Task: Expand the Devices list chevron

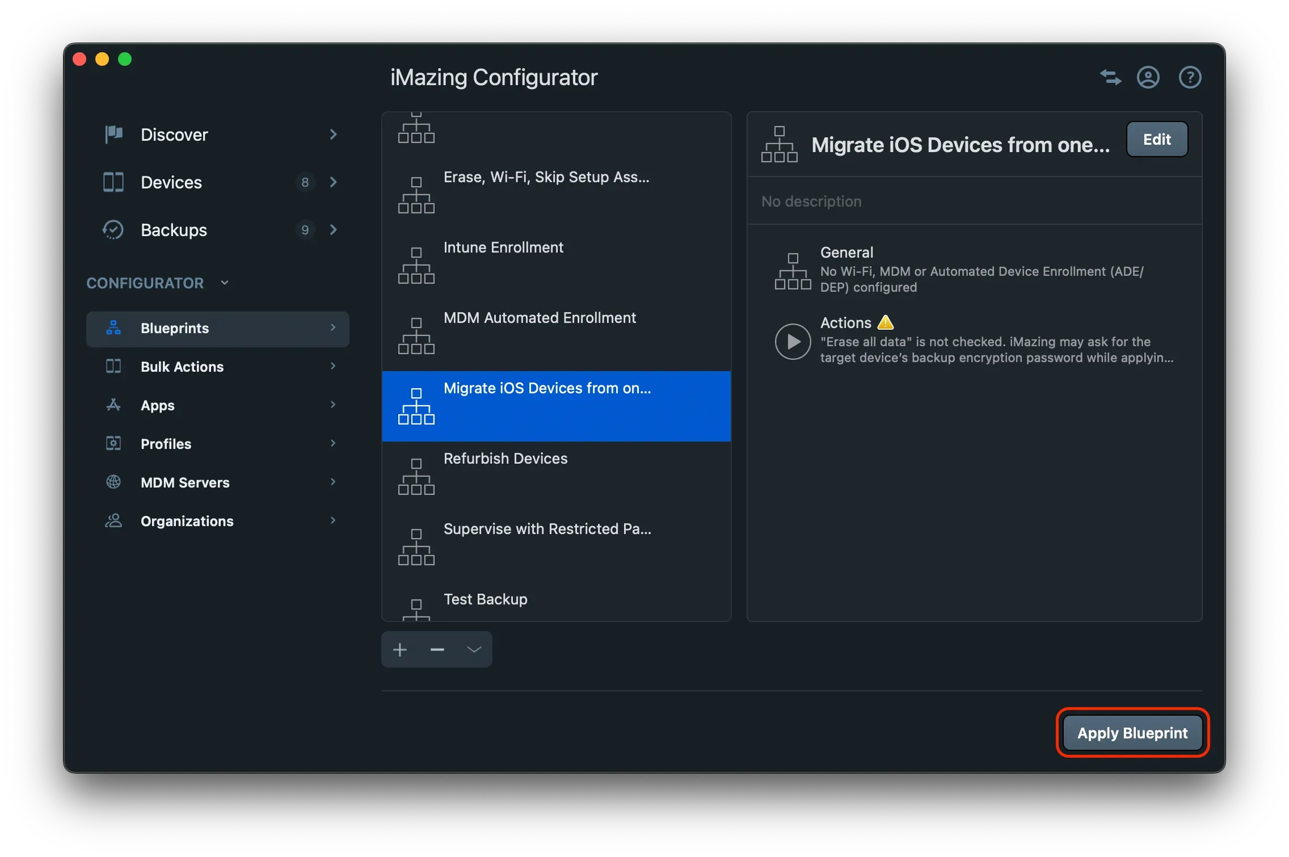Action: pyautogui.click(x=334, y=182)
